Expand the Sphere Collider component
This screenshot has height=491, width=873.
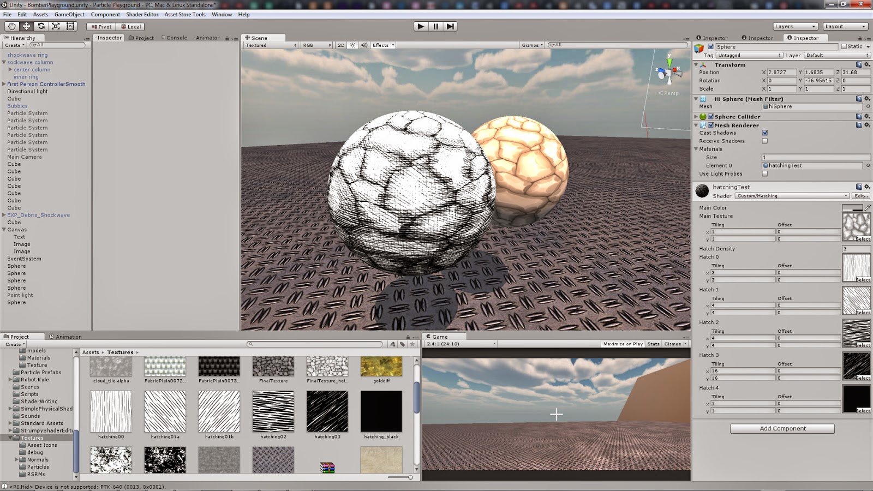tap(696, 116)
